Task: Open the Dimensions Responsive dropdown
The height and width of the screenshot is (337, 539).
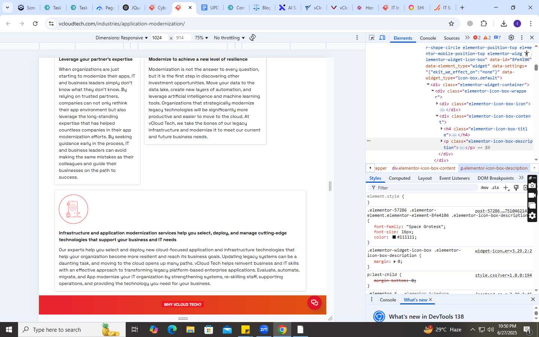Action: tap(122, 38)
